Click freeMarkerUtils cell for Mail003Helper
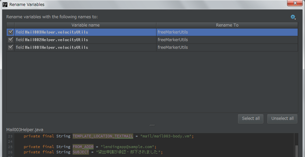Viewport: 305px width, 157px height. point(227,32)
